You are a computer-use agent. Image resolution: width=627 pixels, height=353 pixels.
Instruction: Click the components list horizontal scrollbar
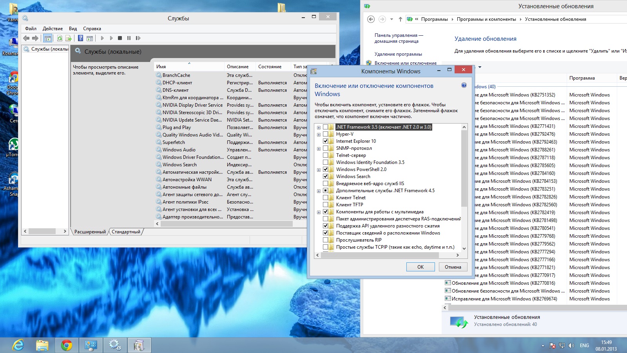(380, 255)
